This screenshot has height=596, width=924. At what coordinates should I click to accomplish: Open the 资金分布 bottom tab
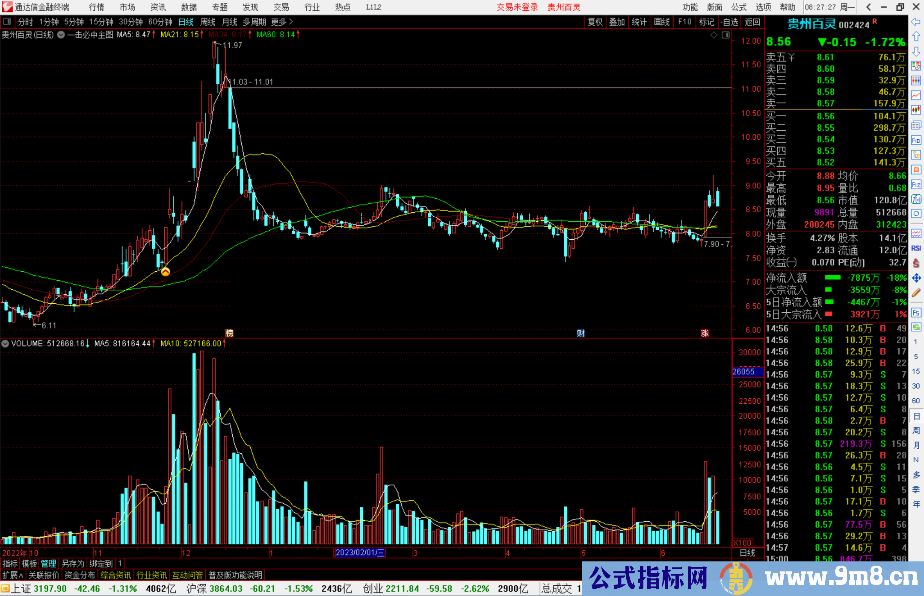point(80,575)
